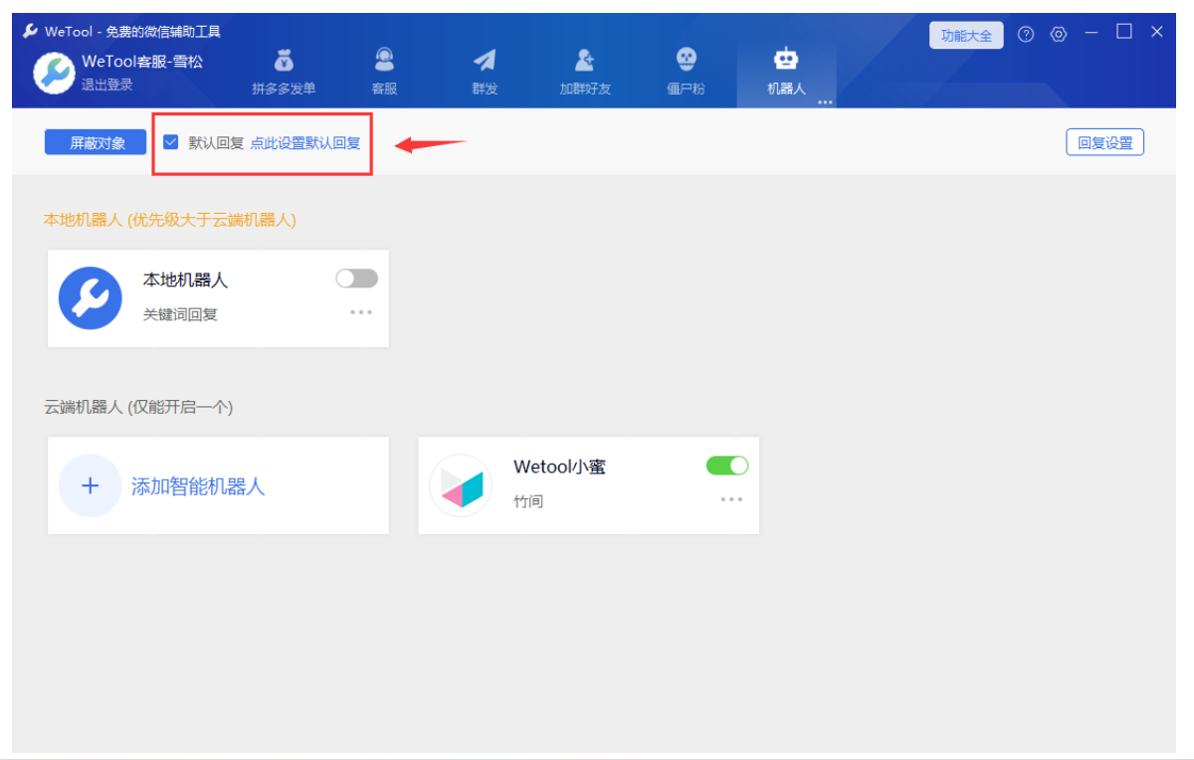Click the 本地机器人 section heading
1194x760 pixels.
coord(170,219)
